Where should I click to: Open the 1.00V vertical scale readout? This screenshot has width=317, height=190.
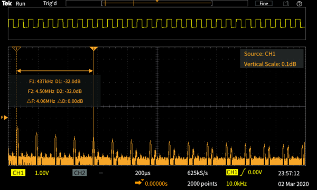pyautogui.click(x=42, y=173)
